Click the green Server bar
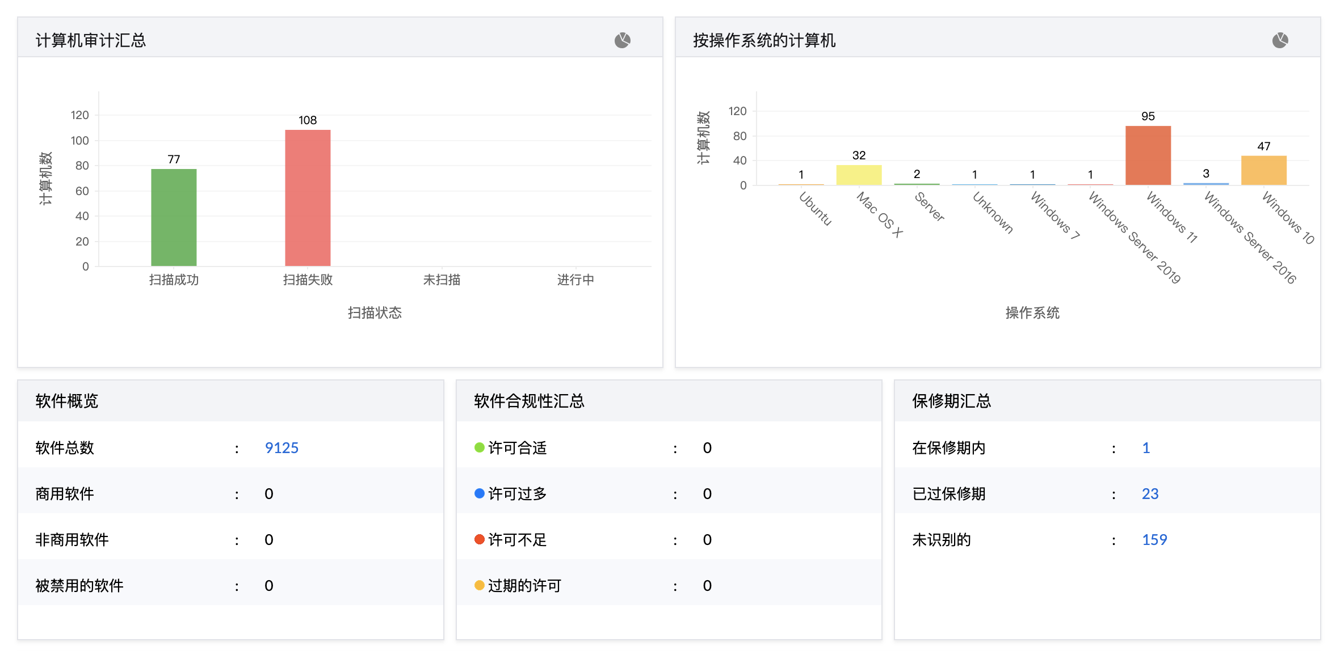Screen dimensions: 1336x651 pyautogui.click(x=916, y=184)
